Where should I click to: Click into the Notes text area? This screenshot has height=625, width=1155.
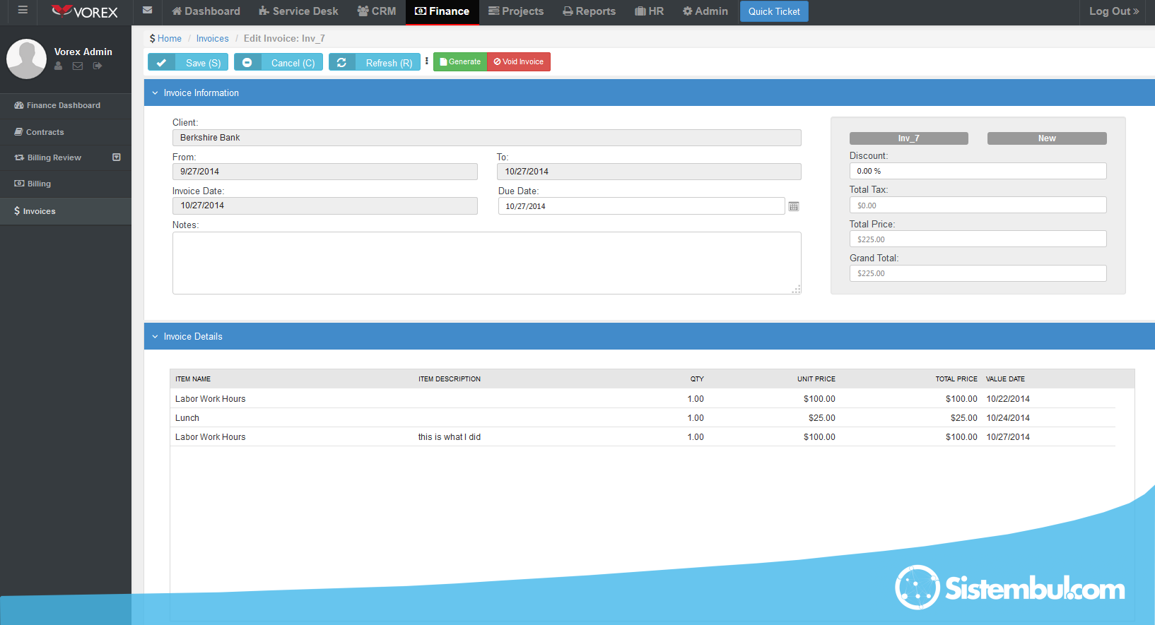tap(486, 263)
